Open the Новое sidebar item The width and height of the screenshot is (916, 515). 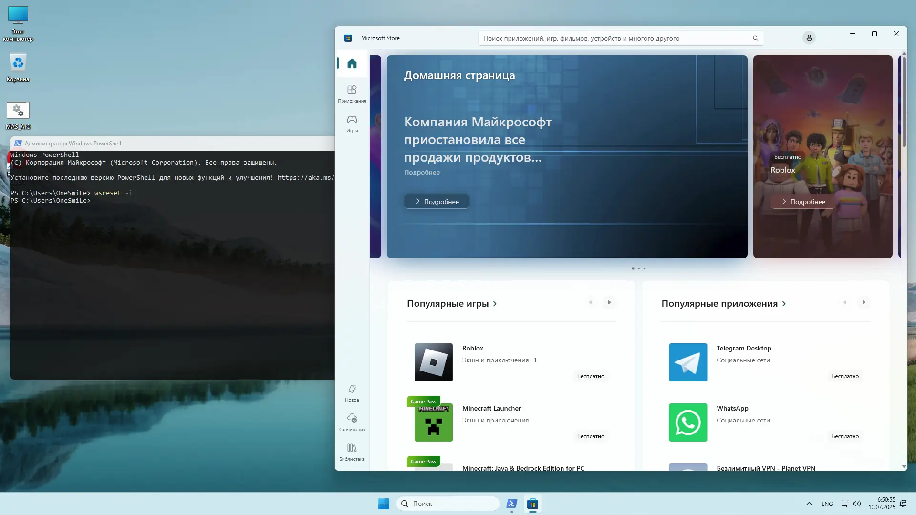pos(352,393)
